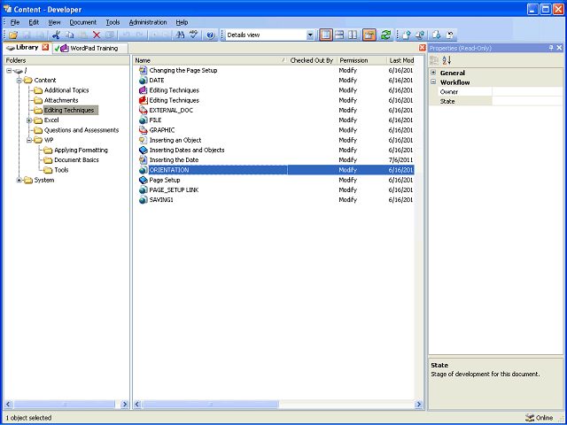The height and width of the screenshot is (425, 567).
Task: Click the red X Delete toolbar icon
Action: coord(97,35)
